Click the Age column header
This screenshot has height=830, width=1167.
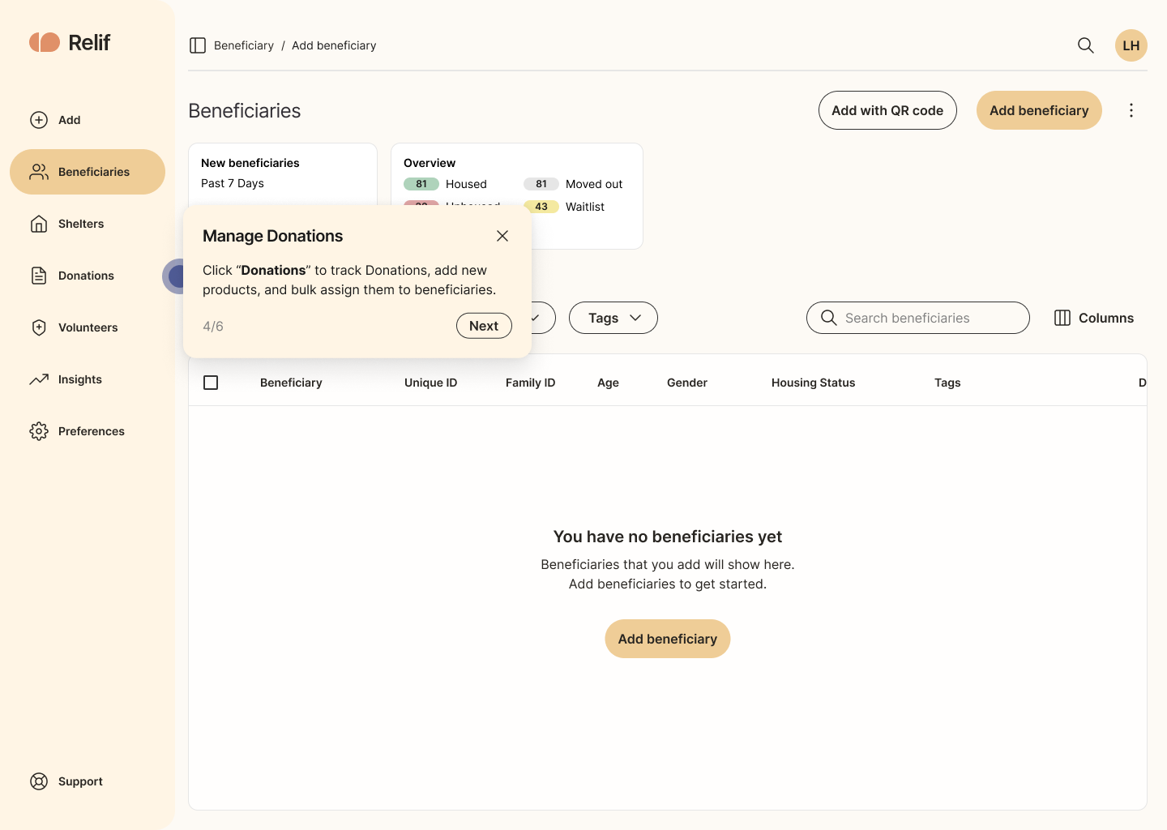pyautogui.click(x=609, y=383)
